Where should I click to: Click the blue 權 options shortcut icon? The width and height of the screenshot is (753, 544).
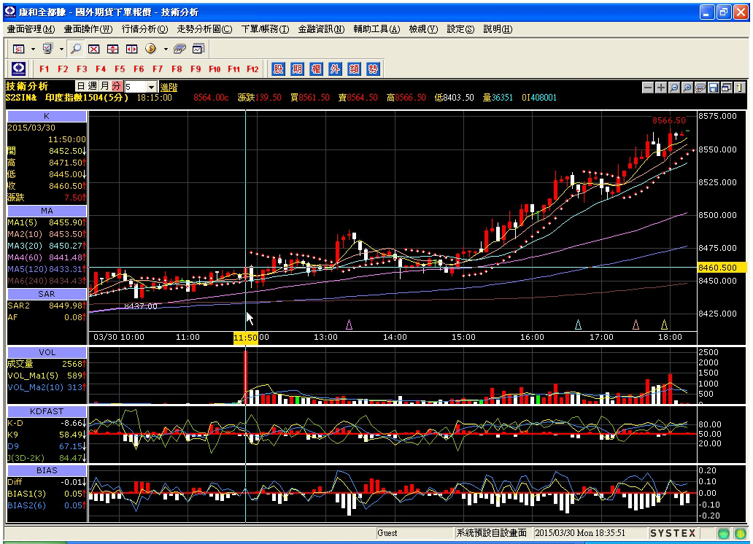click(x=316, y=69)
